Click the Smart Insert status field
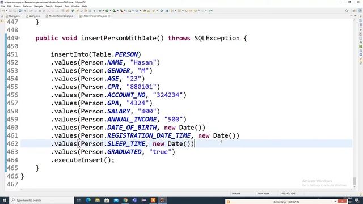363x204 pixels. point(263,194)
